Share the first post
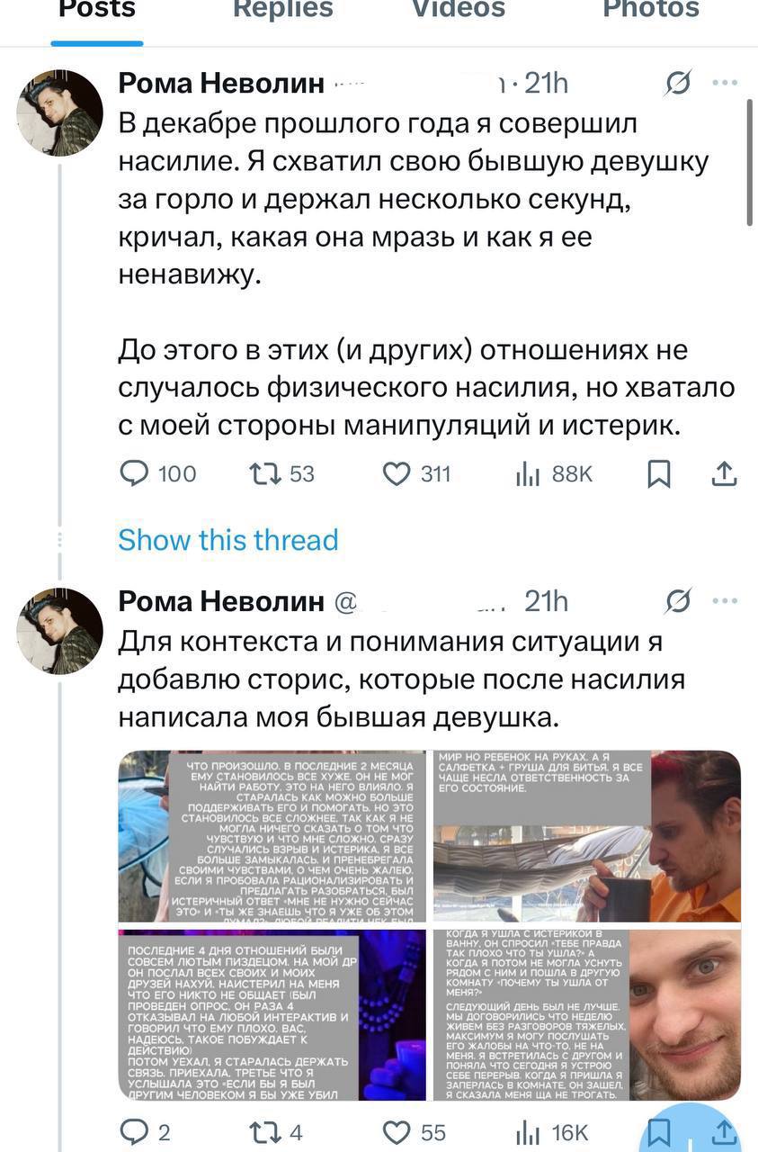758x1152 pixels. pos(725,473)
